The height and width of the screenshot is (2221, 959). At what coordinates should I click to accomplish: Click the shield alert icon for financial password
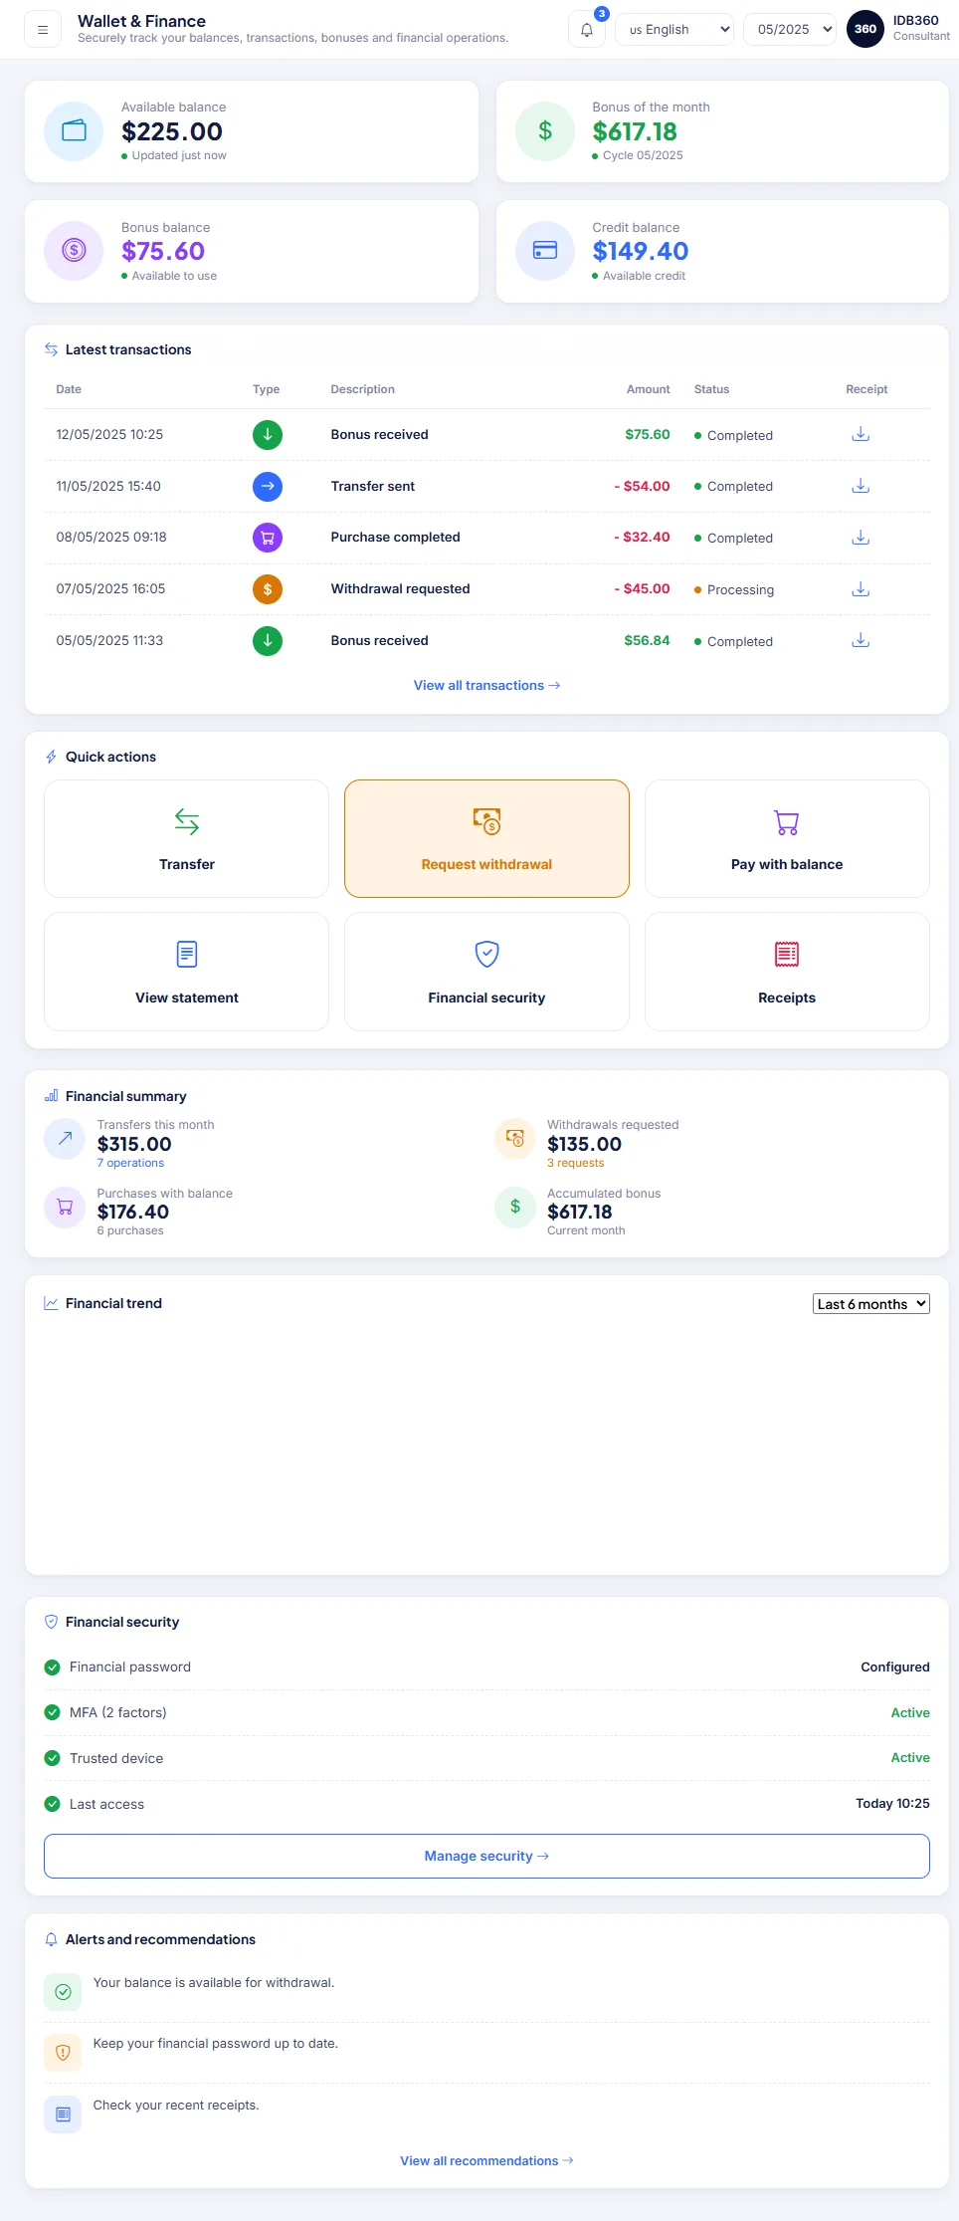coord(63,2053)
